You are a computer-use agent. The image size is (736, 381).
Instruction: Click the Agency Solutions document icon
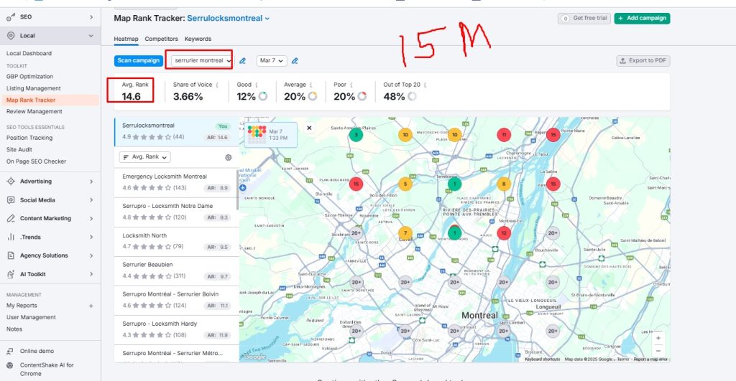[11, 255]
